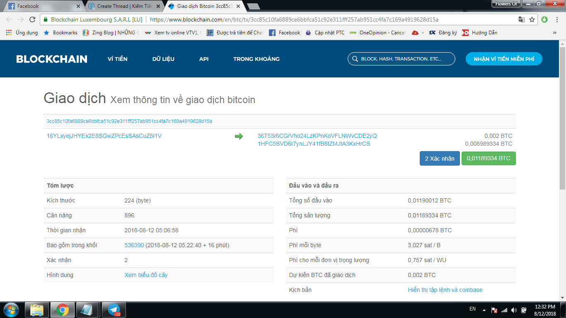Viewport: 566px width, 318px height.
Task: Open Zing Blog bookmark
Action: pos(111,33)
